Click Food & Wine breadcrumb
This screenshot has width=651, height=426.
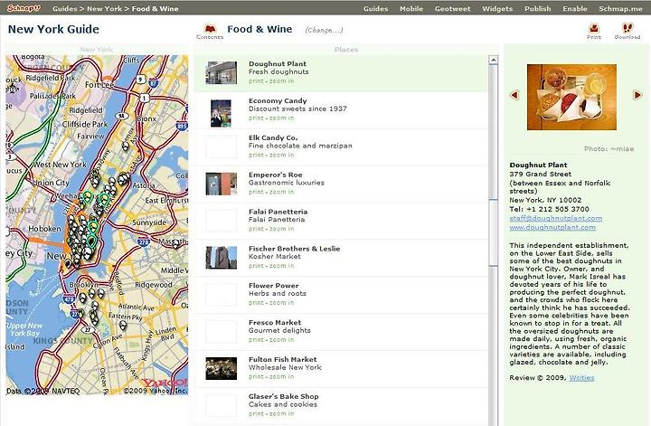pyautogui.click(x=155, y=8)
